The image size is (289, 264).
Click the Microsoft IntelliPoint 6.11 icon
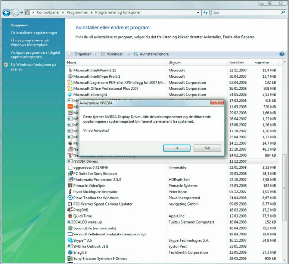click(x=70, y=70)
